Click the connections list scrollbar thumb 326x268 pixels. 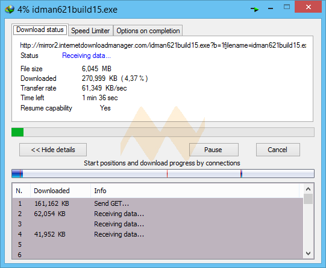[308, 199]
